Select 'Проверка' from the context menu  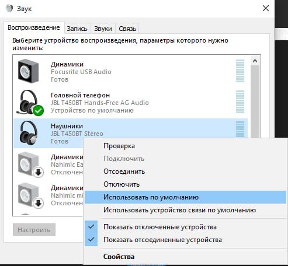click(119, 146)
